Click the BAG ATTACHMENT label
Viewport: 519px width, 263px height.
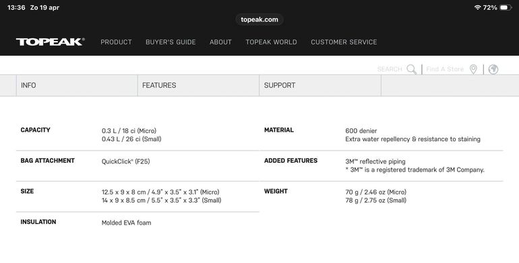coord(48,161)
